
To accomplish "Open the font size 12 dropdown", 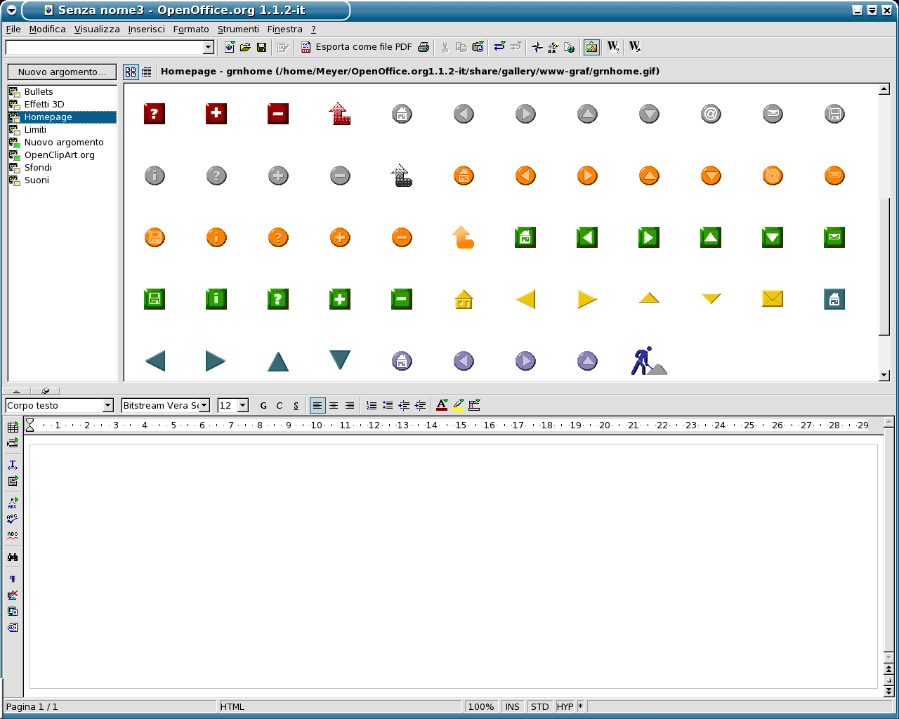I will click(x=242, y=405).
